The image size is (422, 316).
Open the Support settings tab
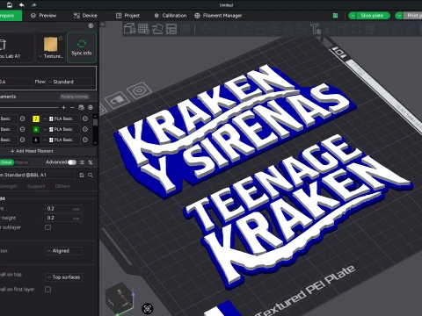pos(36,186)
